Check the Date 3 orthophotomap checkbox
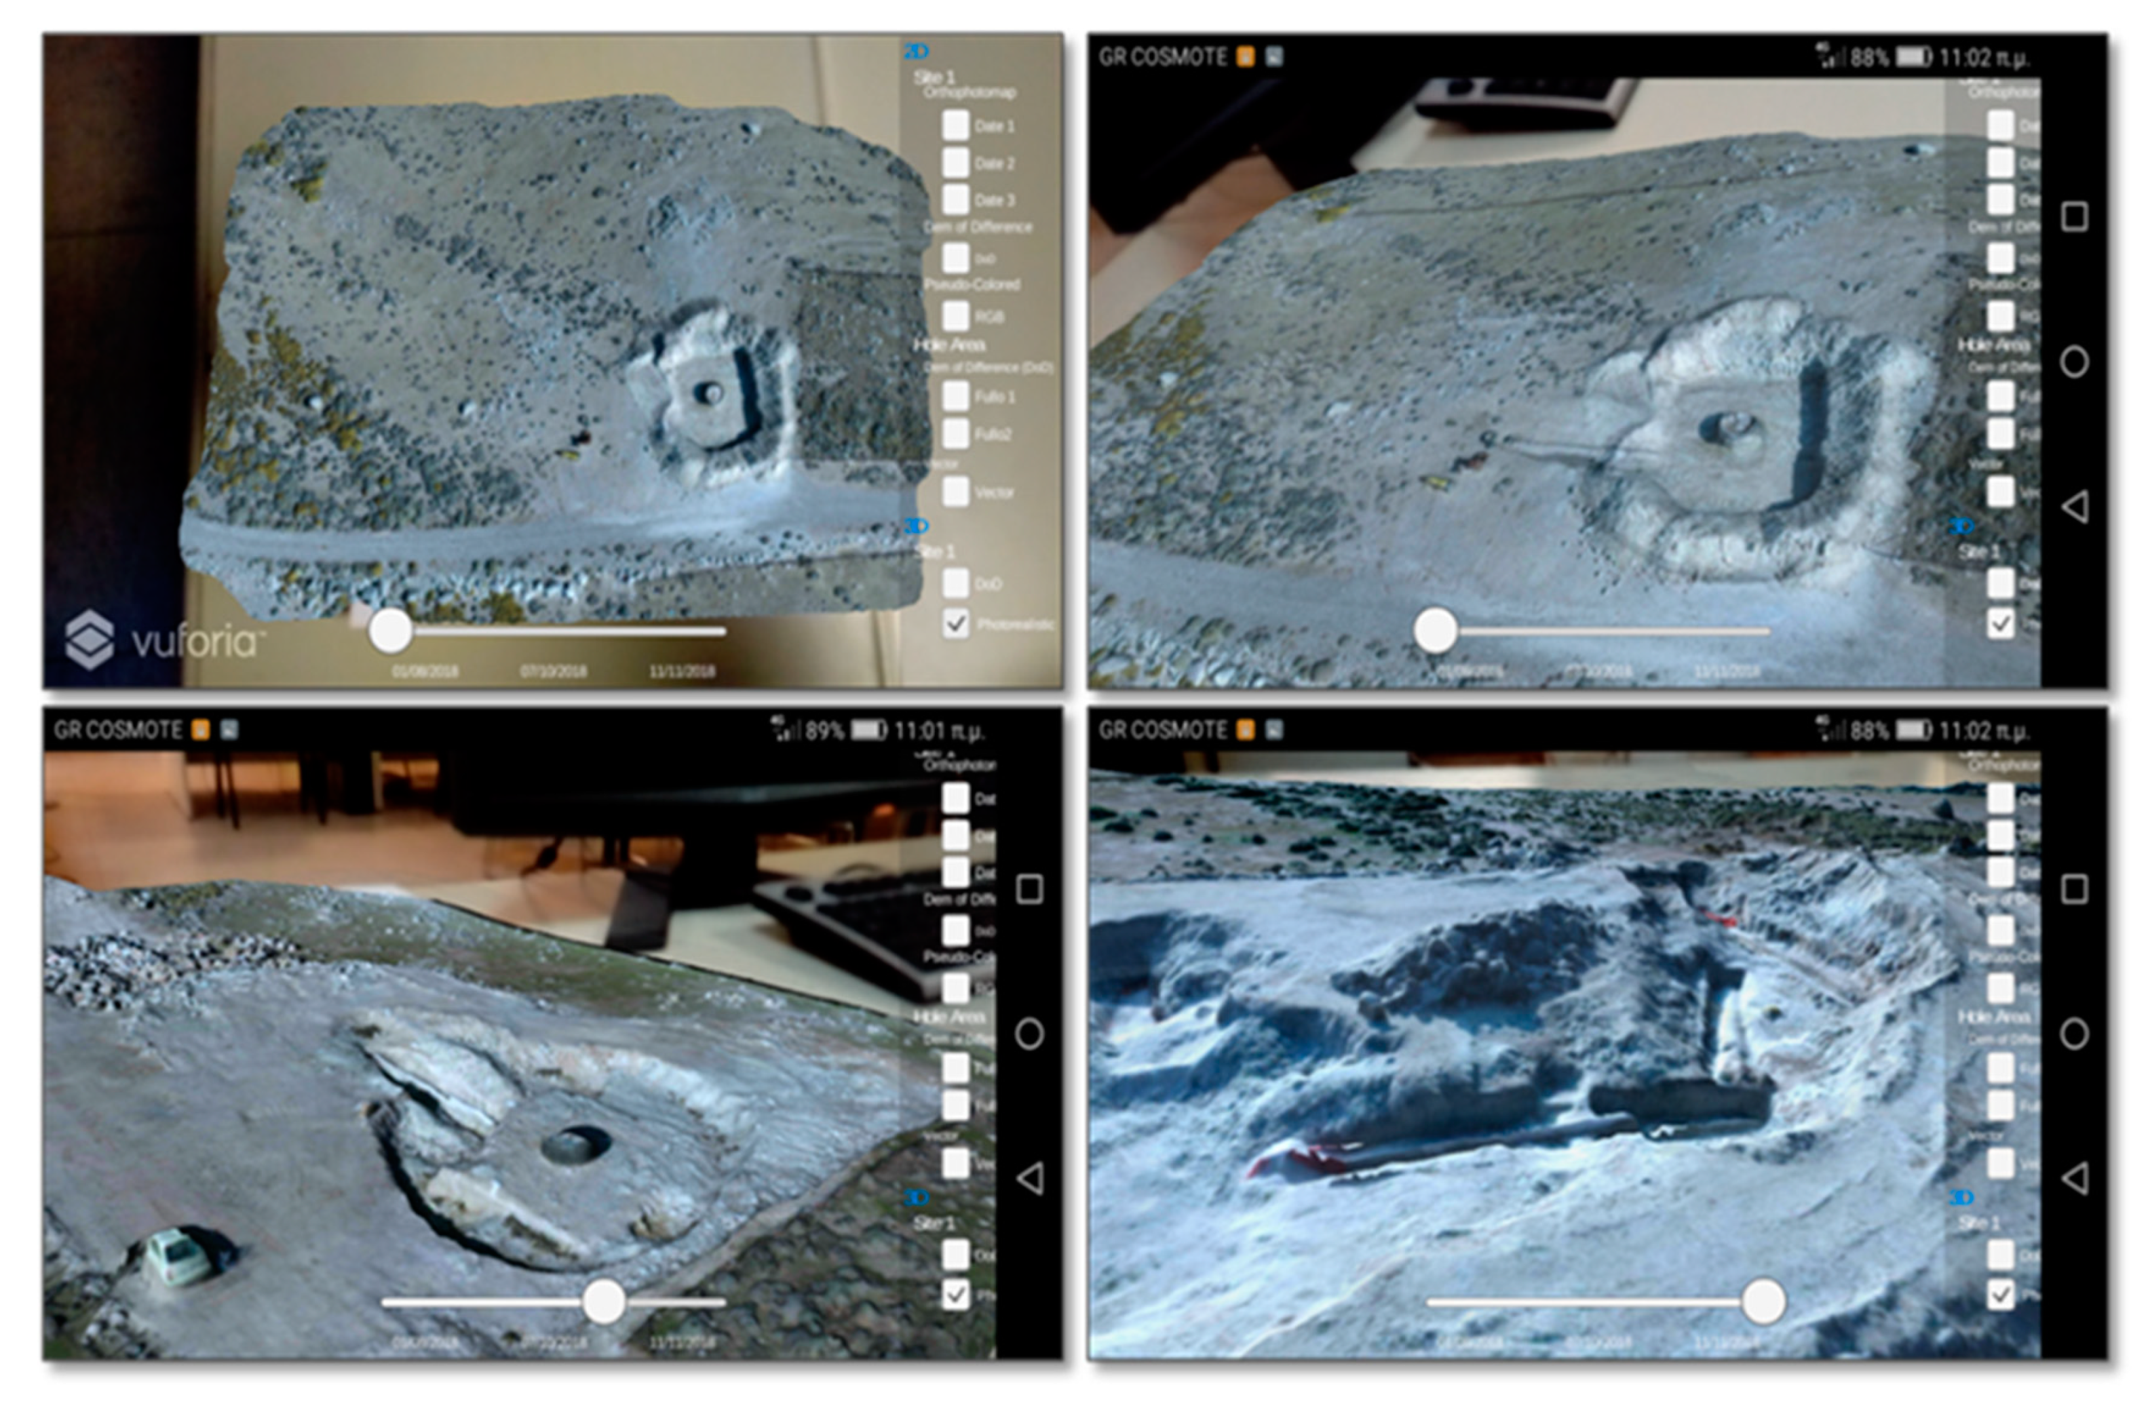The image size is (2150, 1412). pos(956,199)
